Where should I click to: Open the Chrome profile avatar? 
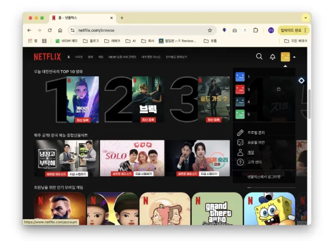point(271,30)
